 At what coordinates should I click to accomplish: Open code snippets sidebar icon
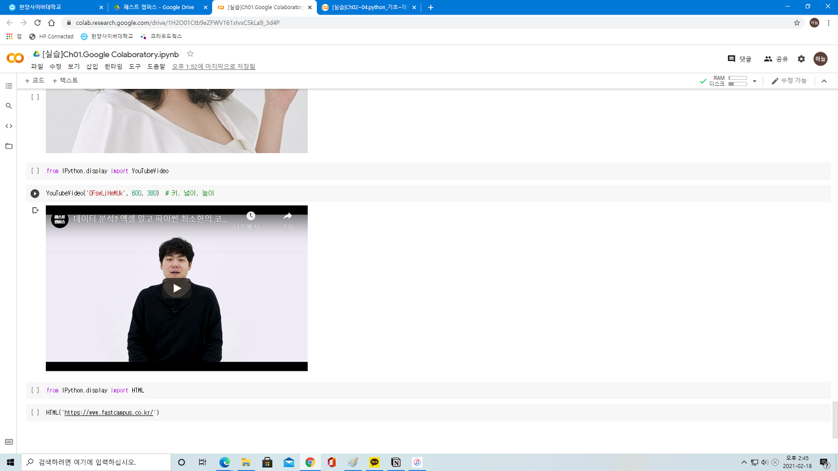click(x=9, y=126)
